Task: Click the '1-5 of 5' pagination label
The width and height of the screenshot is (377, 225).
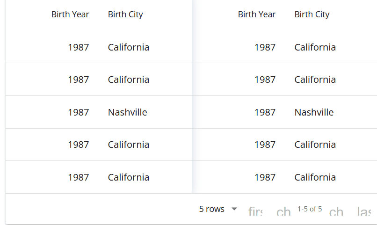Action: tap(310, 209)
